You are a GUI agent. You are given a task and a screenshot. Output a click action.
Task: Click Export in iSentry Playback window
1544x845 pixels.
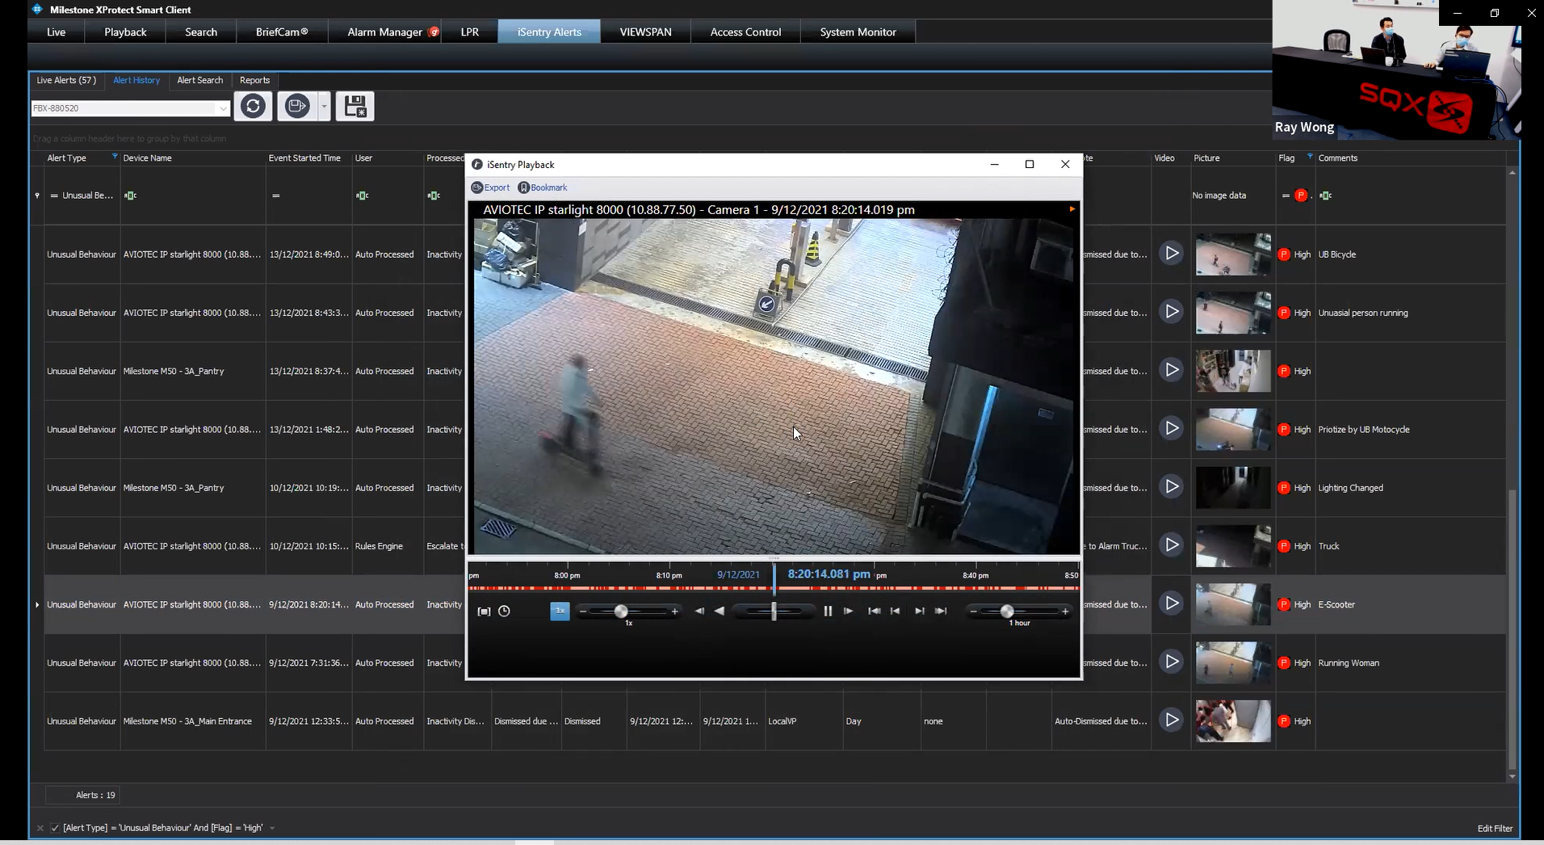click(490, 187)
